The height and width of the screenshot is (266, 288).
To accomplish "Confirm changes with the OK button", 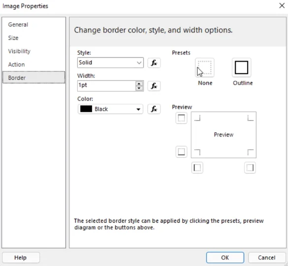I will (x=225, y=258).
